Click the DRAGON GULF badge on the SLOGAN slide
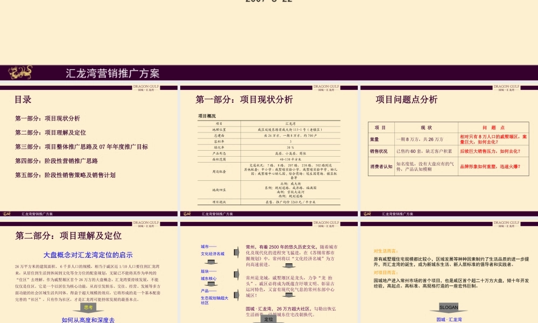The width and height of the screenshot is (538, 323). (x=506, y=224)
